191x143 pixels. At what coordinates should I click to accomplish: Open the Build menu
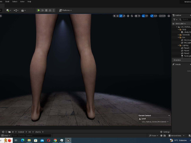point(7,2)
